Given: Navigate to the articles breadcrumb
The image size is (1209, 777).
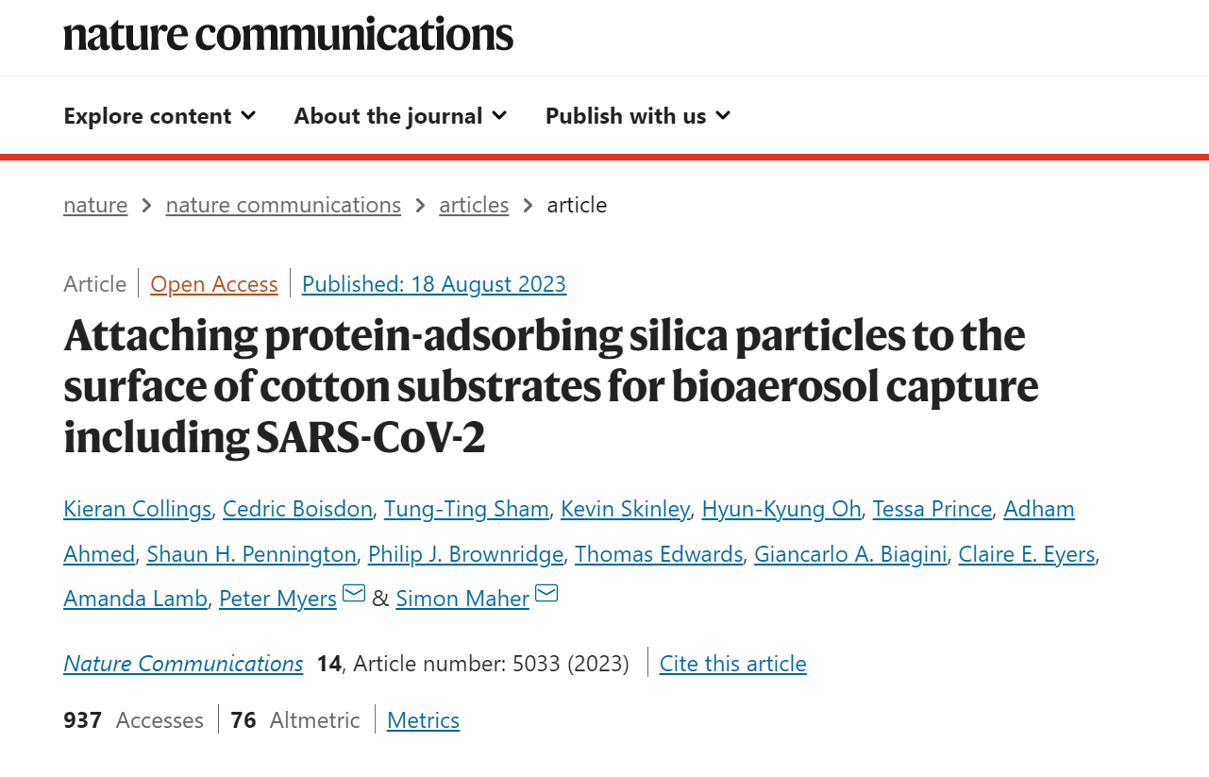Looking at the screenshot, I should (474, 205).
